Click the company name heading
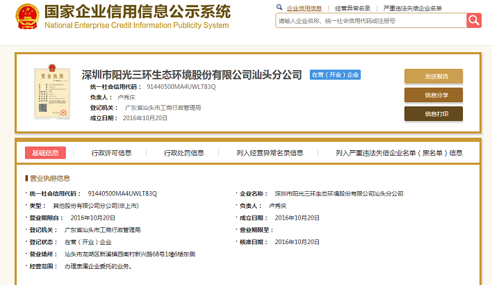 (192, 75)
